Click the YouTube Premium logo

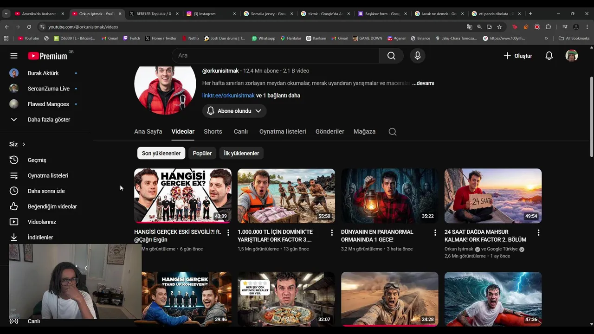coord(47,56)
